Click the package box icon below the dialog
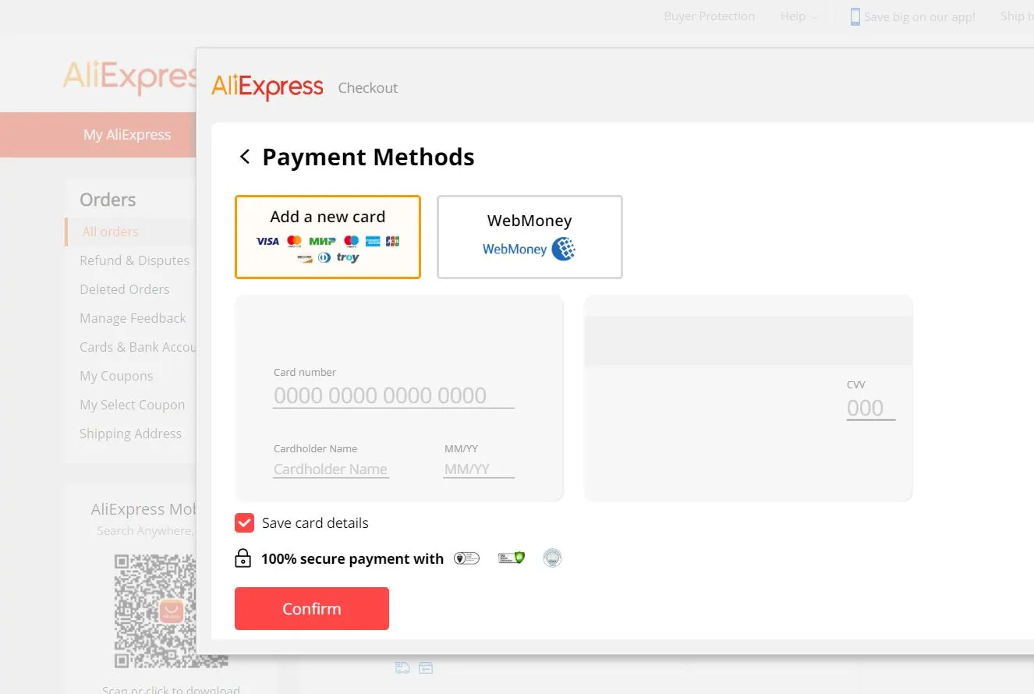This screenshot has height=694, width=1034. (426, 667)
